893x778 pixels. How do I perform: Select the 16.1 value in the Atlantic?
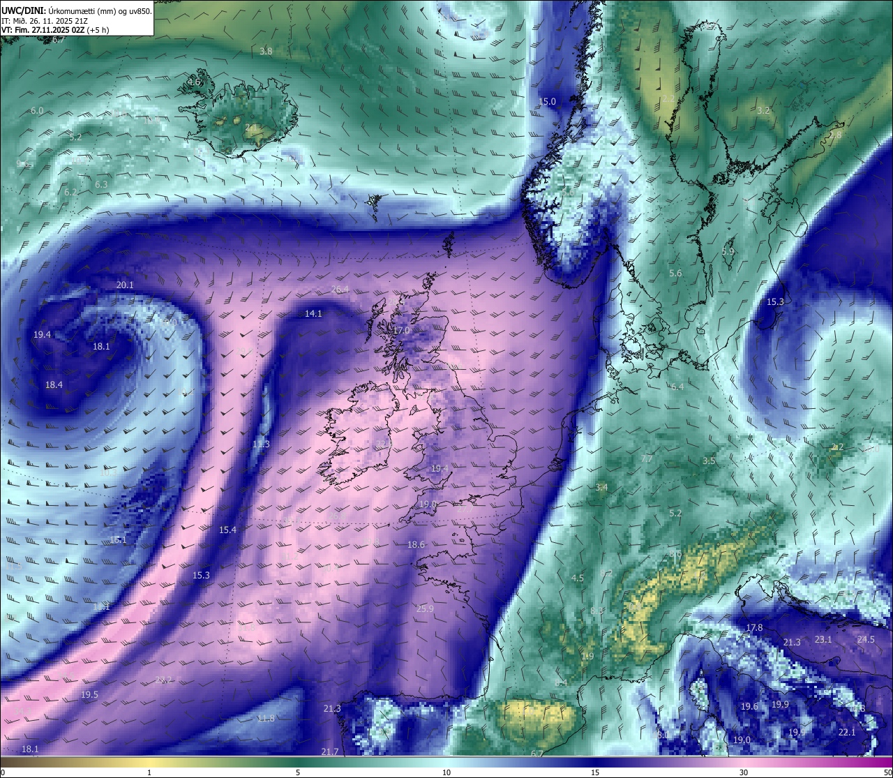(118, 539)
